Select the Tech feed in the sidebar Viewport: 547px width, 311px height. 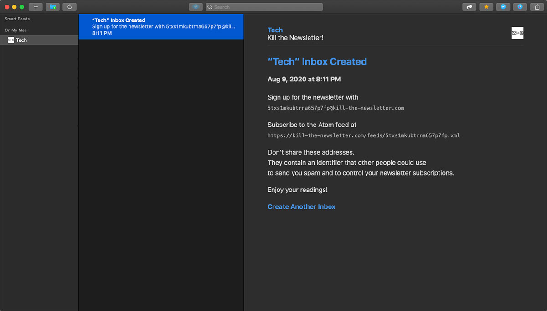[x=39, y=40]
